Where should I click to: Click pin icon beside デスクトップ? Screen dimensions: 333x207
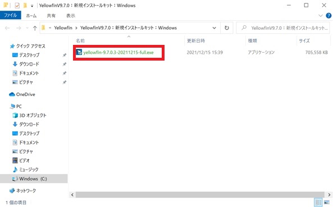65,55
